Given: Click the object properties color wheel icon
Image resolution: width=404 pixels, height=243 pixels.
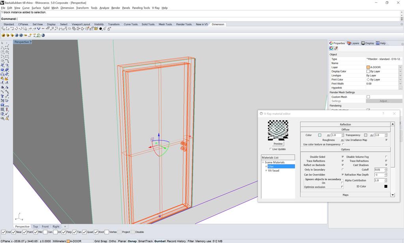Looking at the screenshot, I should (x=331, y=48).
